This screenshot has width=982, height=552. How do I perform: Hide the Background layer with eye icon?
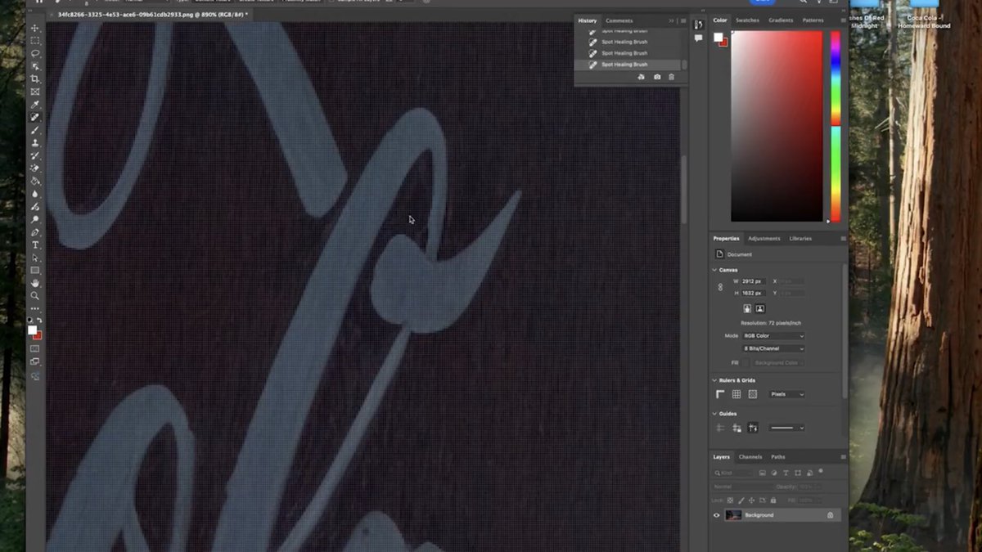(717, 515)
